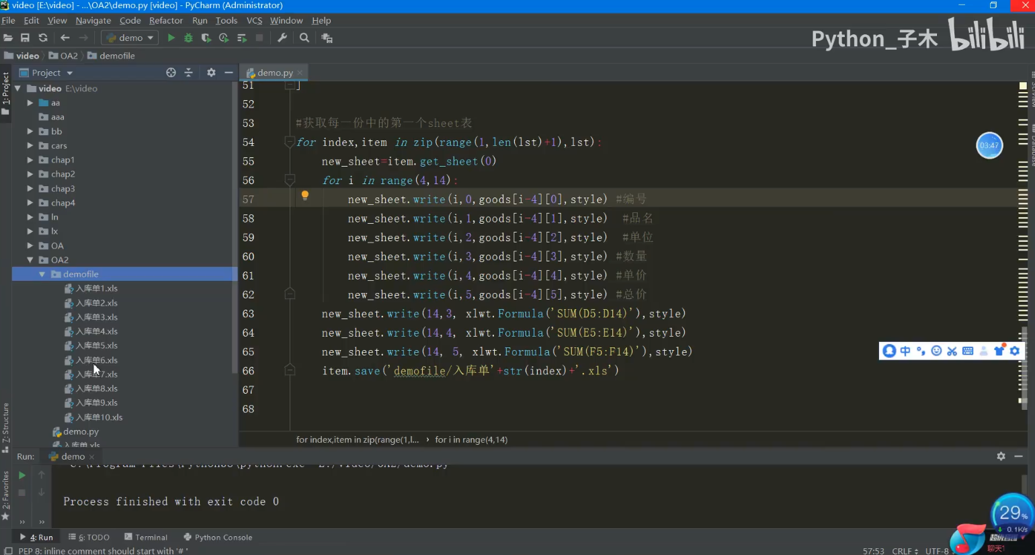Open the File menu
This screenshot has height=555, width=1035.
point(9,20)
